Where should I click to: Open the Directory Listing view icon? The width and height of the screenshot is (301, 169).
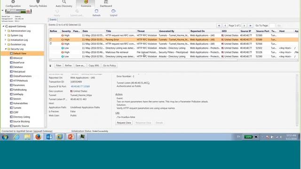pyautogui.click(x=11, y=117)
